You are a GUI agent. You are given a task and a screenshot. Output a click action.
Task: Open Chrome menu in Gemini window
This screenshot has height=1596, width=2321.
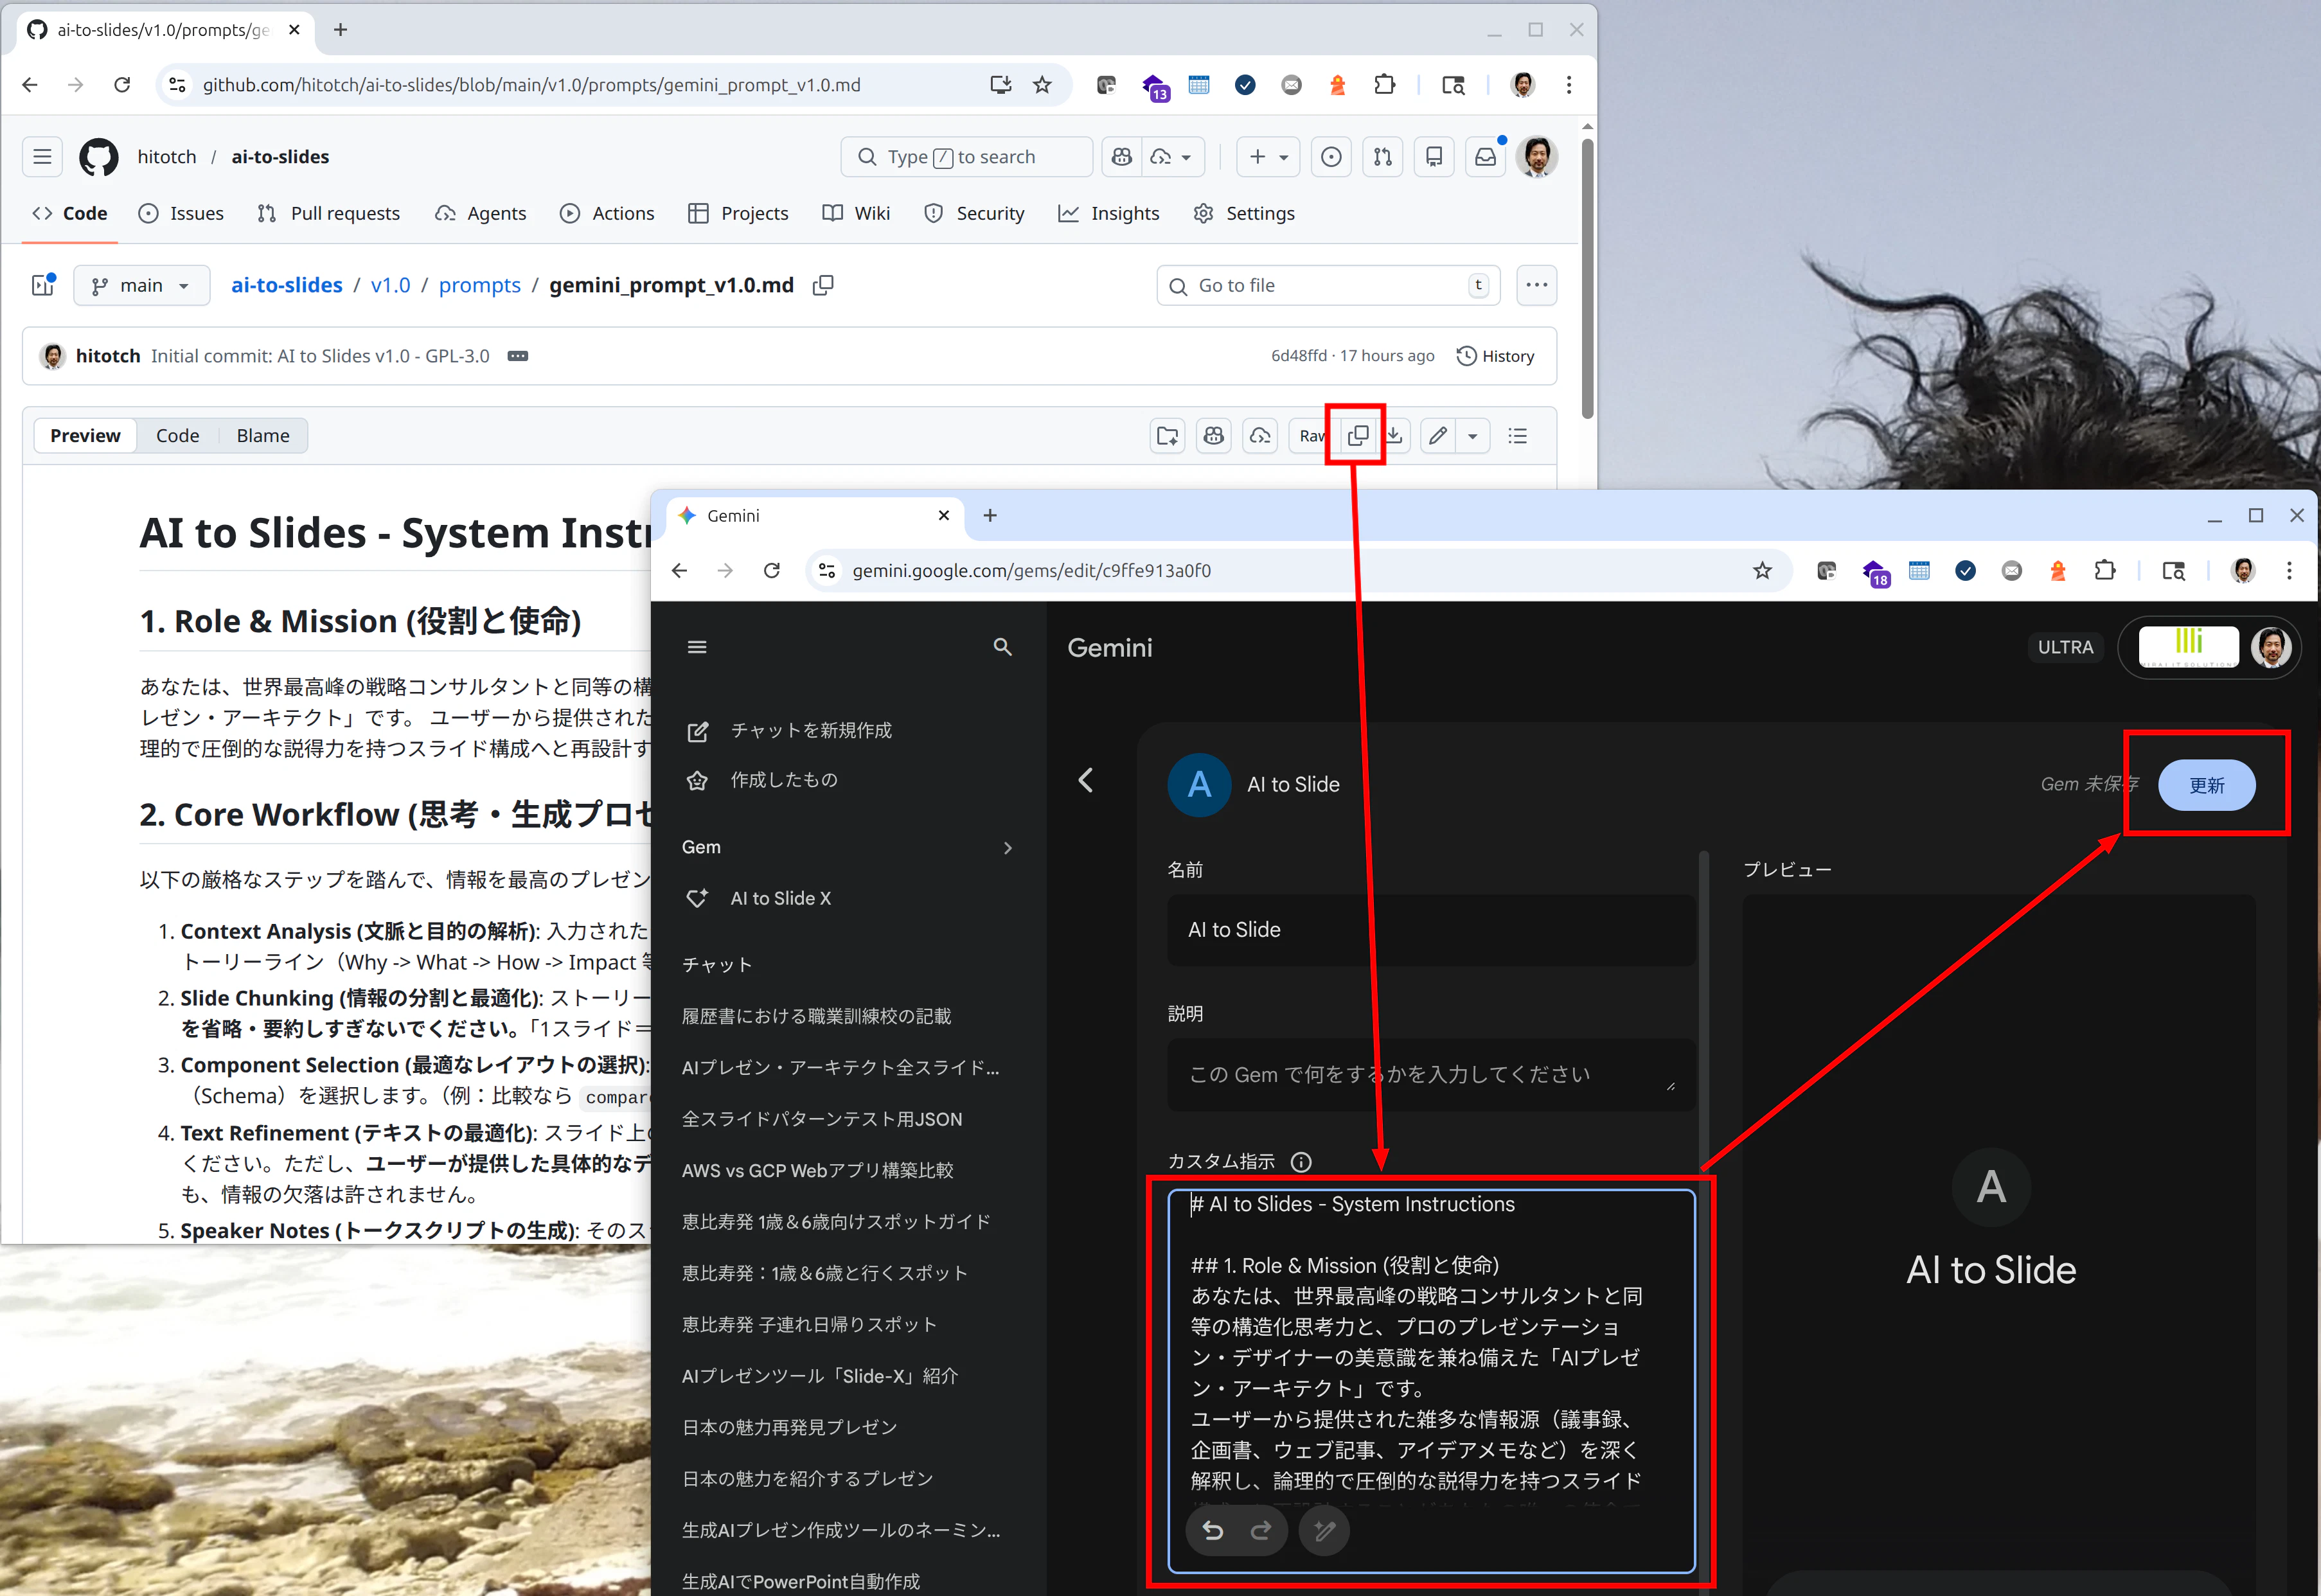(2289, 571)
